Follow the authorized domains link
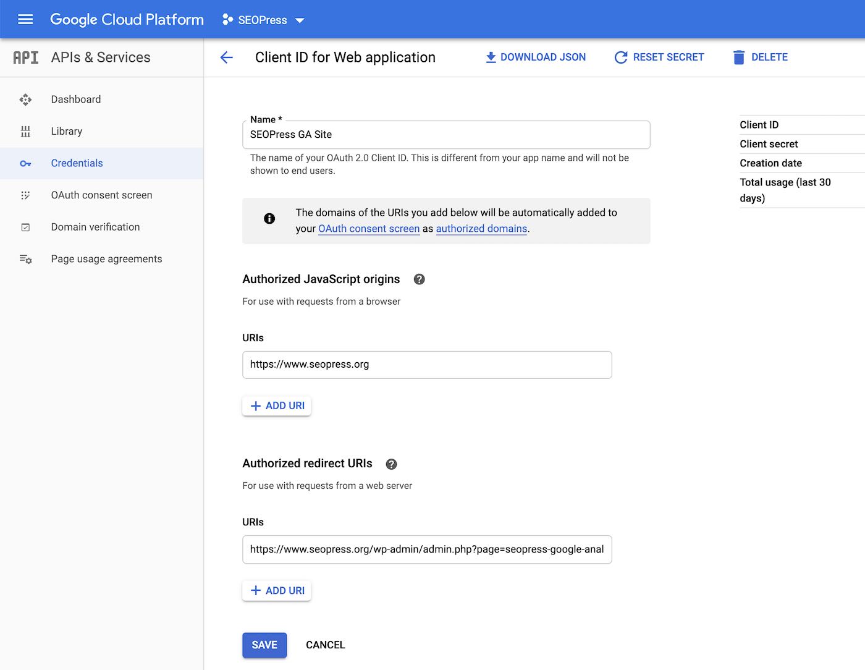865x670 pixels. point(481,229)
